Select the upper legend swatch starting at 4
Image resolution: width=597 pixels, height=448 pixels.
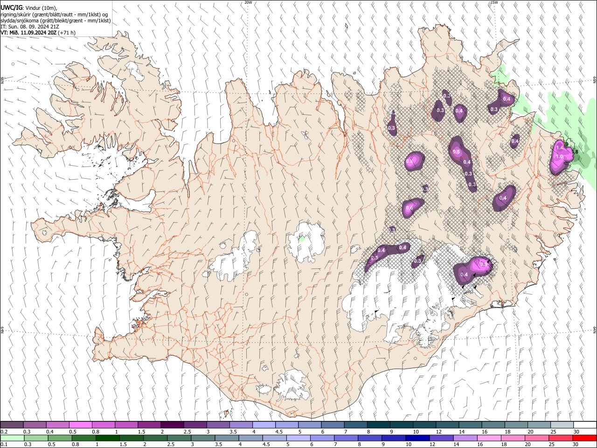point(264,425)
